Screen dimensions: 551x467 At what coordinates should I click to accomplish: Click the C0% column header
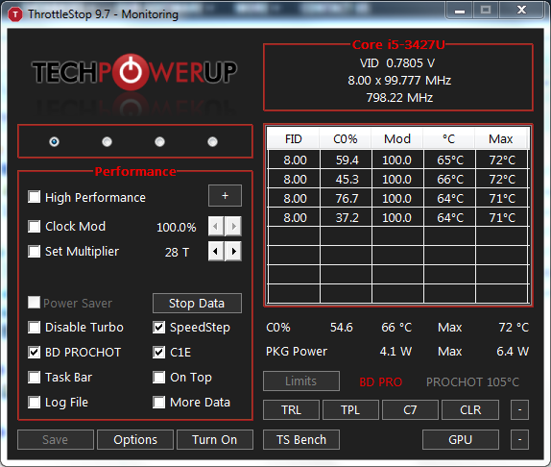pos(345,138)
